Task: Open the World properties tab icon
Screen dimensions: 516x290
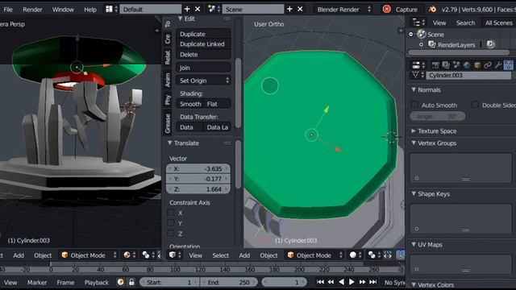Action: point(467,65)
